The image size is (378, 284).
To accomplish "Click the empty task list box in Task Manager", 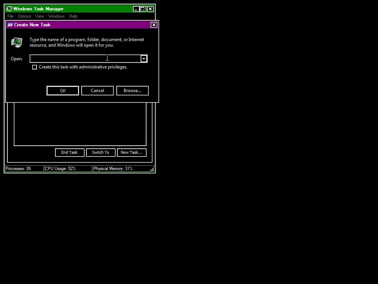I will 80,124.
